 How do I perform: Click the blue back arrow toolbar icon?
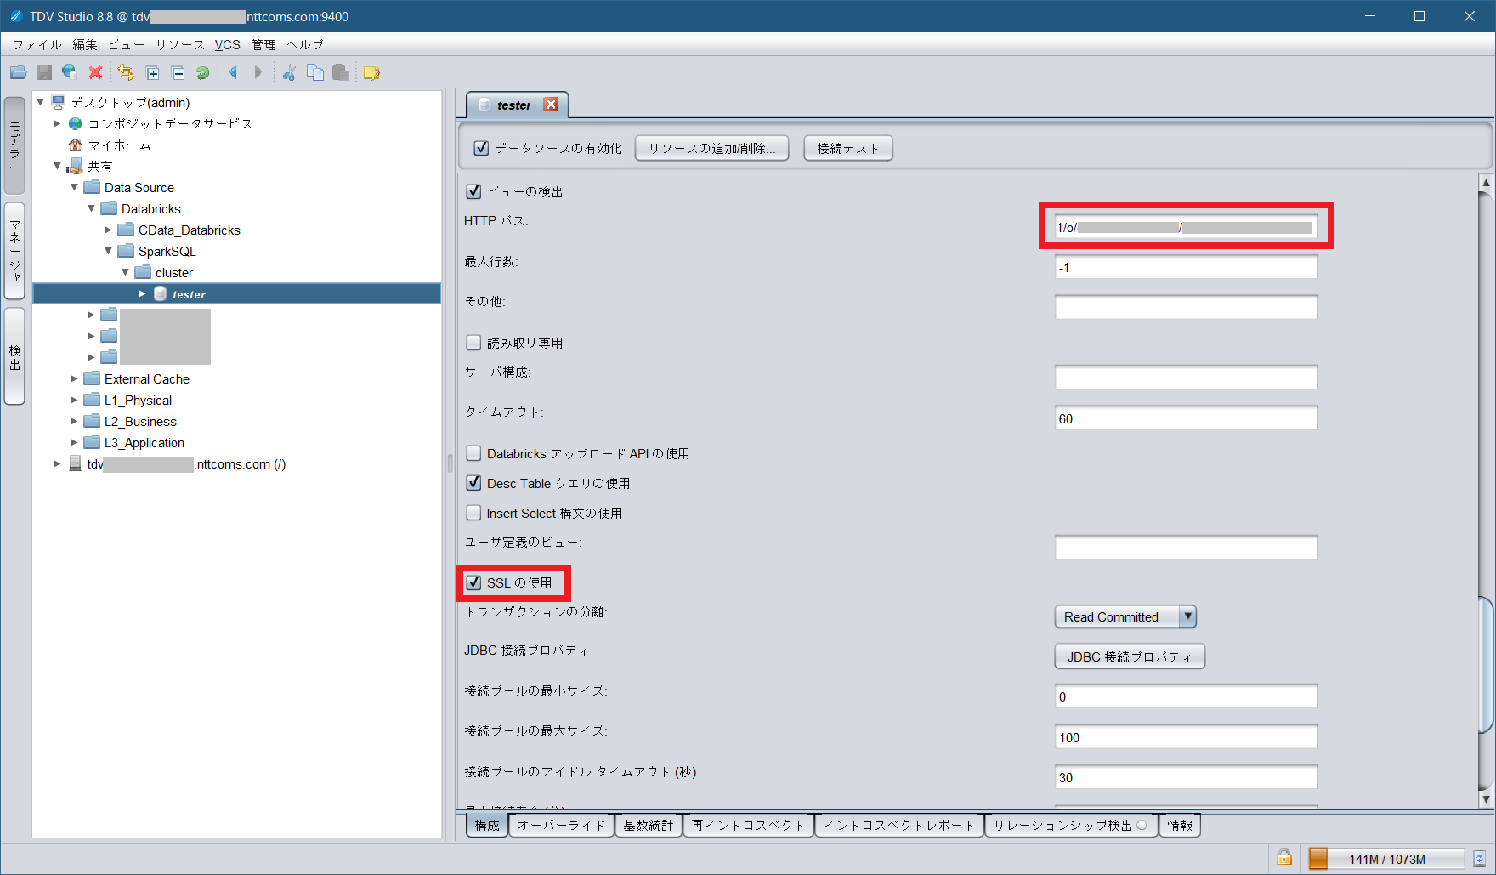[x=233, y=73]
